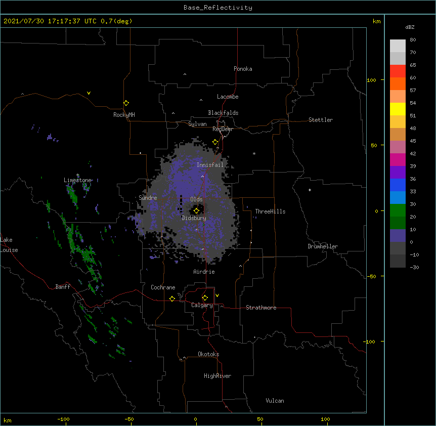Click the yellow diamond marker near Cochrane
This screenshot has height=426, width=436.
click(172, 299)
